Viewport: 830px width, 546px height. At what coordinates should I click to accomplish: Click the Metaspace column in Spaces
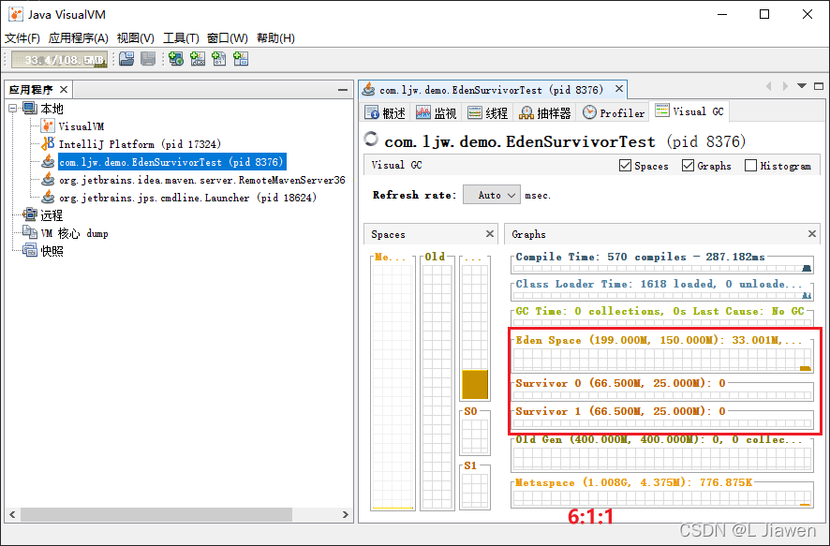(x=393, y=386)
